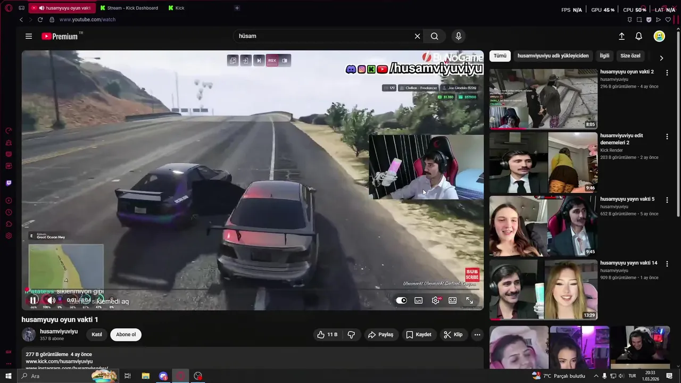Open Twitch in Opera sidebar
The image size is (681, 383).
tap(9, 183)
